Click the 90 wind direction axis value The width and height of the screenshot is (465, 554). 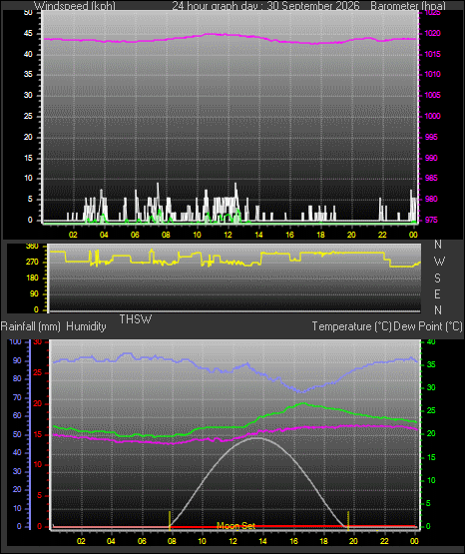point(34,293)
